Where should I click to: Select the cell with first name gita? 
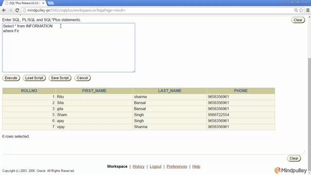point(94,109)
